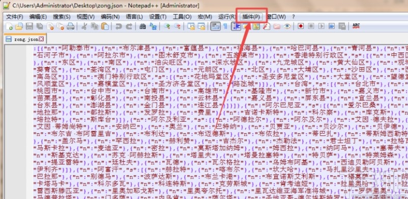The height and width of the screenshot is (199, 408).
Task: Open the 视图(V) menu
Action: (x=85, y=17)
